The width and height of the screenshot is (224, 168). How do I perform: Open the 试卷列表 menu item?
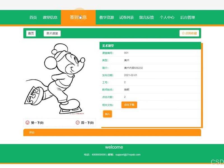click(x=127, y=17)
